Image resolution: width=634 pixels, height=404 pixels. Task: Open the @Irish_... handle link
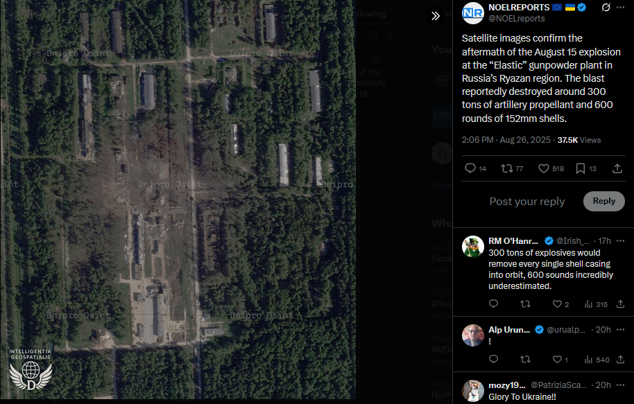pyautogui.click(x=573, y=240)
